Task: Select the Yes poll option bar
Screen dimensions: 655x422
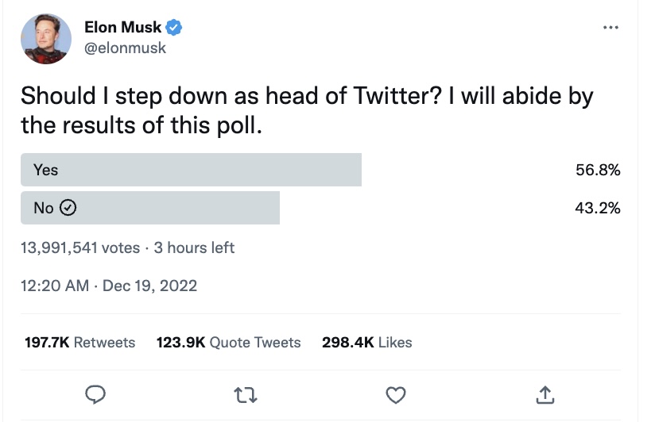Action: 191,170
